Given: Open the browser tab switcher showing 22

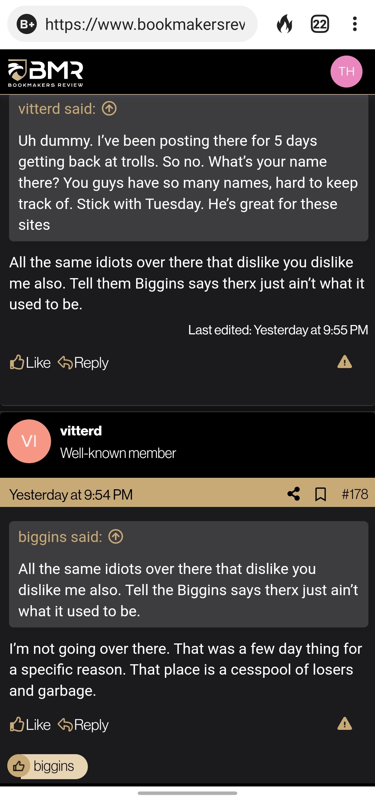Looking at the screenshot, I should (320, 24).
